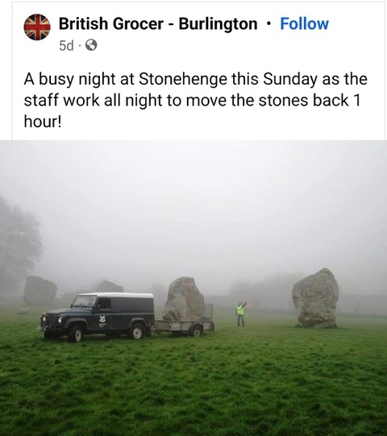Click the globe public-visibility icon

point(91,45)
